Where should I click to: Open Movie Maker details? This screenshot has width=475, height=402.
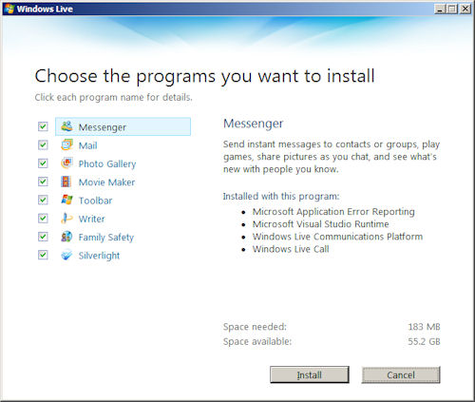(106, 182)
